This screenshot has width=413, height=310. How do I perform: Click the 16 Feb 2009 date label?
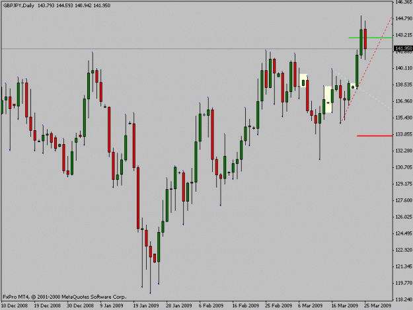point(245,305)
